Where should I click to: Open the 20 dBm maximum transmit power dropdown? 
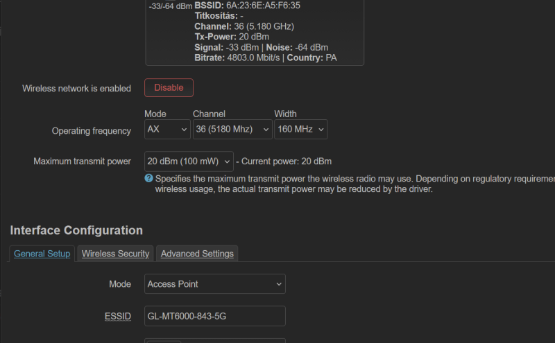click(x=189, y=161)
